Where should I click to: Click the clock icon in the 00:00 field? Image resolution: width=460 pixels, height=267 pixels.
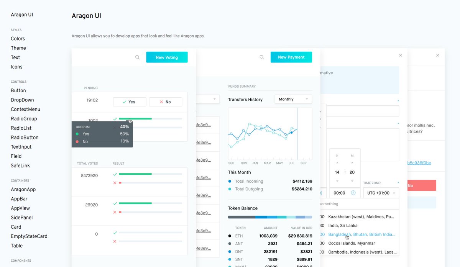353,193
